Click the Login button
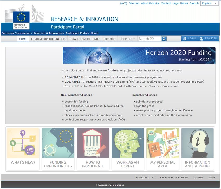The height and width of the screenshot is (189, 221). click(x=190, y=38)
